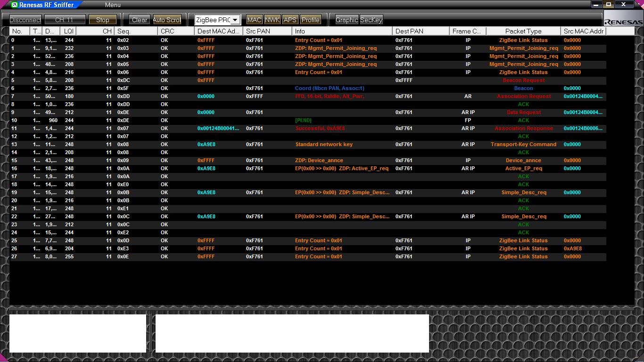Click the Renesas RF Sniffer title bar icon
The image size is (644, 362).
[15, 5]
